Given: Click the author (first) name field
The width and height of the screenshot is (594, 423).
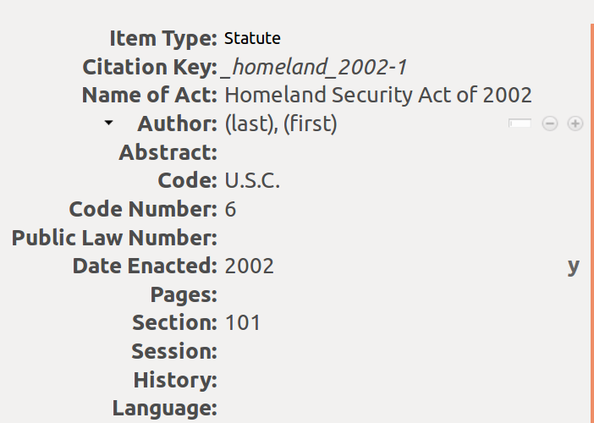Looking at the screenshot, I should (310, 124).
